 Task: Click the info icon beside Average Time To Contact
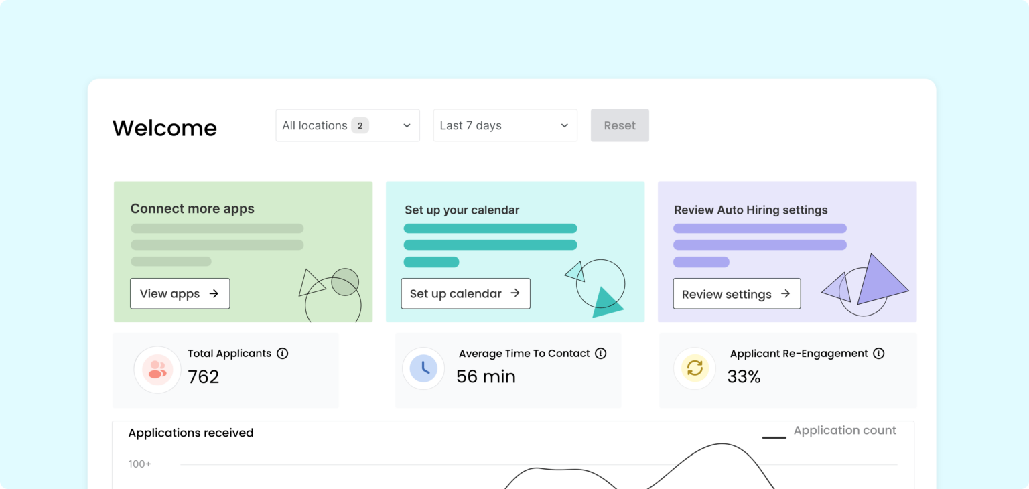tap(601, 353)
